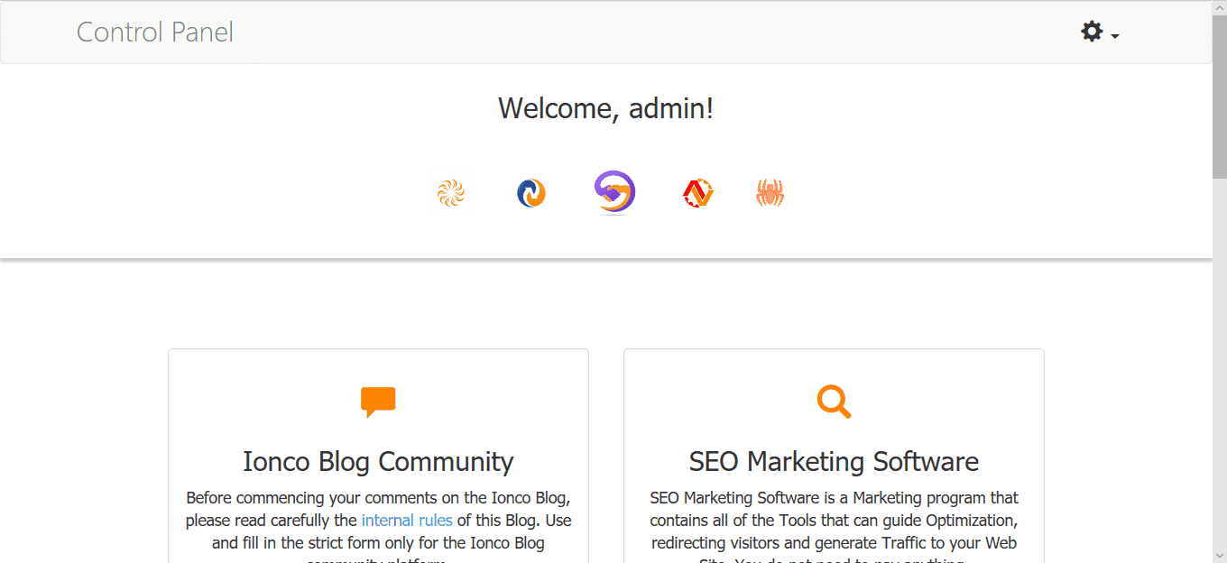Open the purple handshake app icon

(x=614, y=192)
